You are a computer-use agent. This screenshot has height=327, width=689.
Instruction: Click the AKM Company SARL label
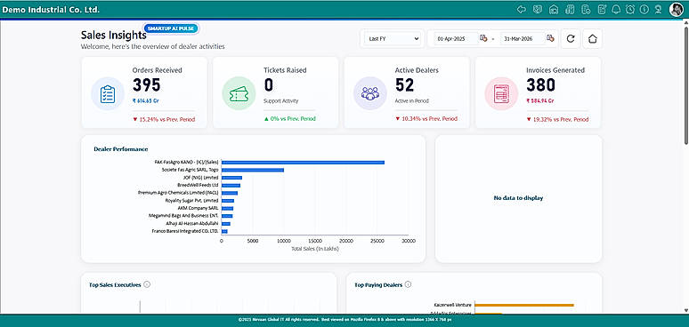pyautogui.click(x=198, y=208)
